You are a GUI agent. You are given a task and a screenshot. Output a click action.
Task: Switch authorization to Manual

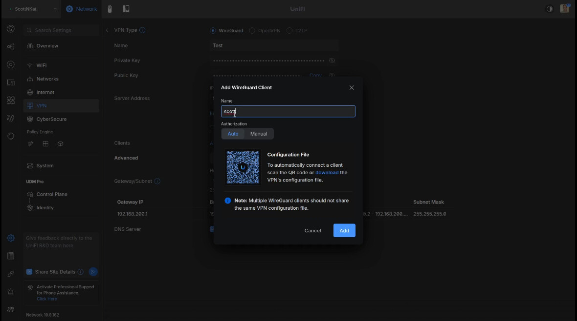coord(259,134)
